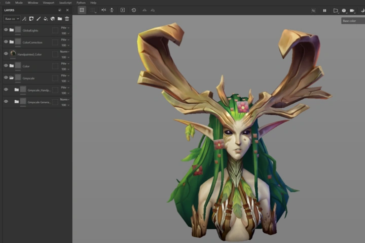Click the framed plus toolbar icon
The height and width of the screenshot is (243, 365).
123,10
